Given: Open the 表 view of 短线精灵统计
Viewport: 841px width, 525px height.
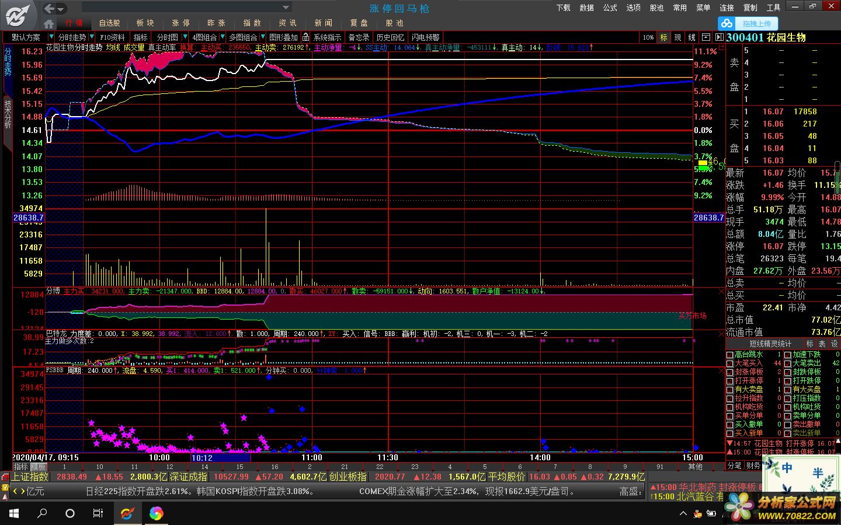Looking at the screenshot, I should tap(822, 344).
